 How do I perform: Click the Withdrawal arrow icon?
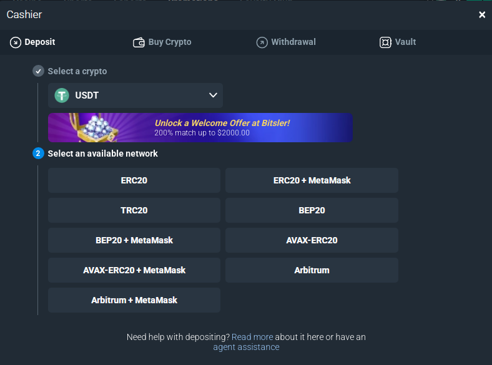pos(262,42)
